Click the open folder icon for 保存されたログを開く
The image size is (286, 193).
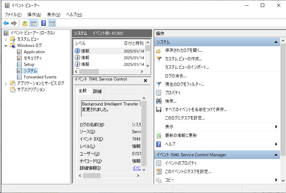pos(159,50)
